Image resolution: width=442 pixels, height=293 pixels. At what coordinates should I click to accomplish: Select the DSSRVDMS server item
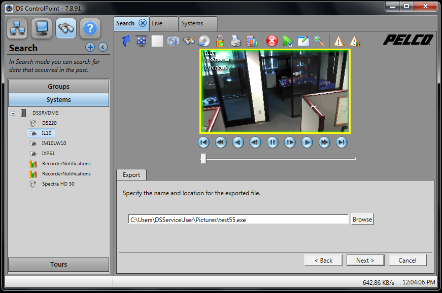[x=45, y=113]
